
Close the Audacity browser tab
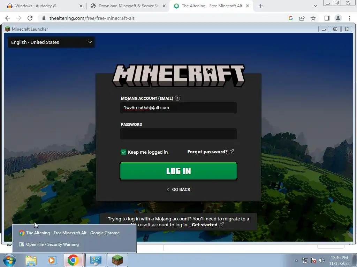tap(81, 6)
